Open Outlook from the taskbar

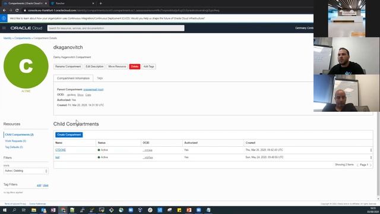tap(43, 210)
